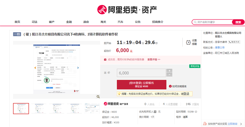Click the 0 人报名 count
Viewport: 245px width, 127px height.
click(149, 104)
